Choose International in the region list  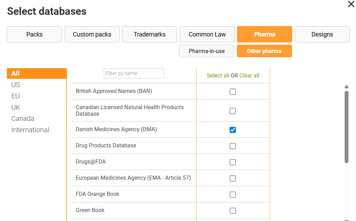(x=30, y=130)
